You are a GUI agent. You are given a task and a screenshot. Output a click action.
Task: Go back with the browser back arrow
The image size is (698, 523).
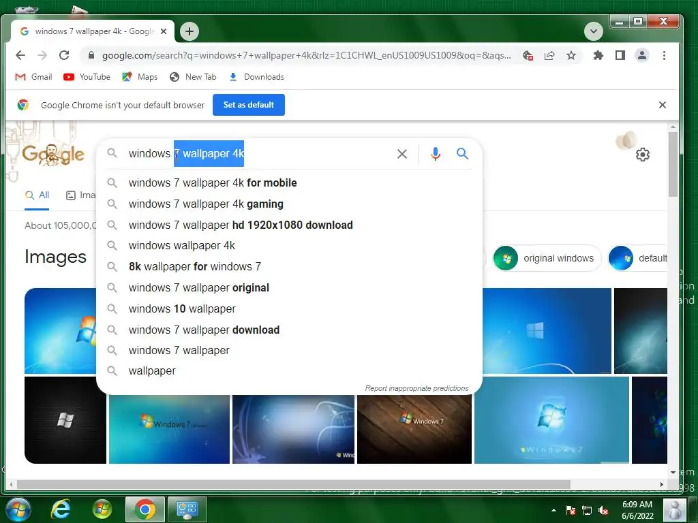click(20, 55)
